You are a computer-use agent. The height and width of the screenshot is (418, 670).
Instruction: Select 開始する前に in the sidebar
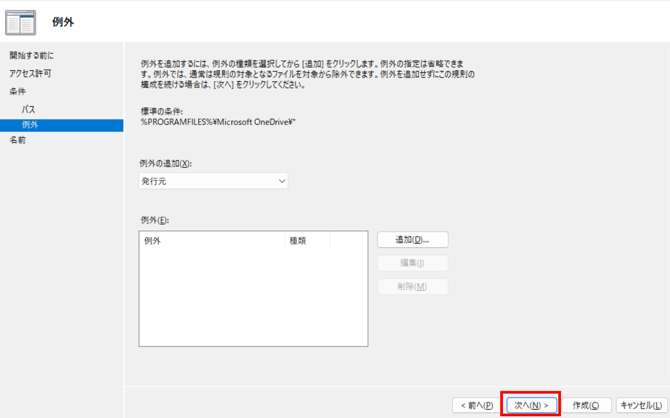pyautogui.click(x=32, y=55)
